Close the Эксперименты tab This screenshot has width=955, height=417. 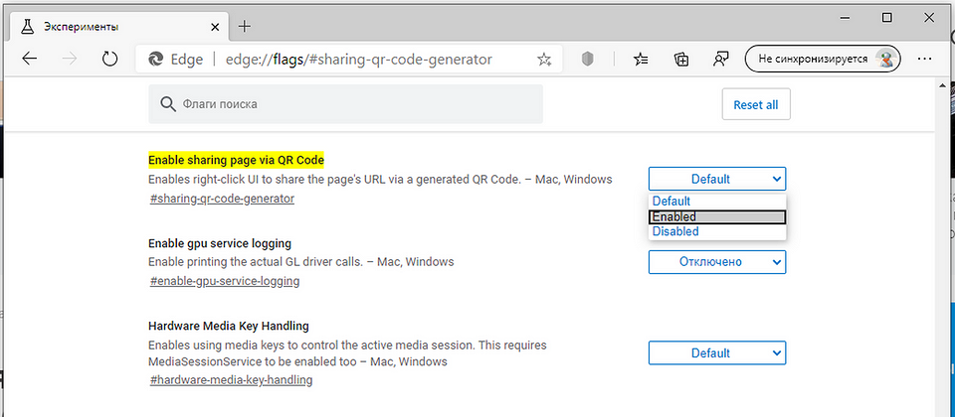(215, 28)
